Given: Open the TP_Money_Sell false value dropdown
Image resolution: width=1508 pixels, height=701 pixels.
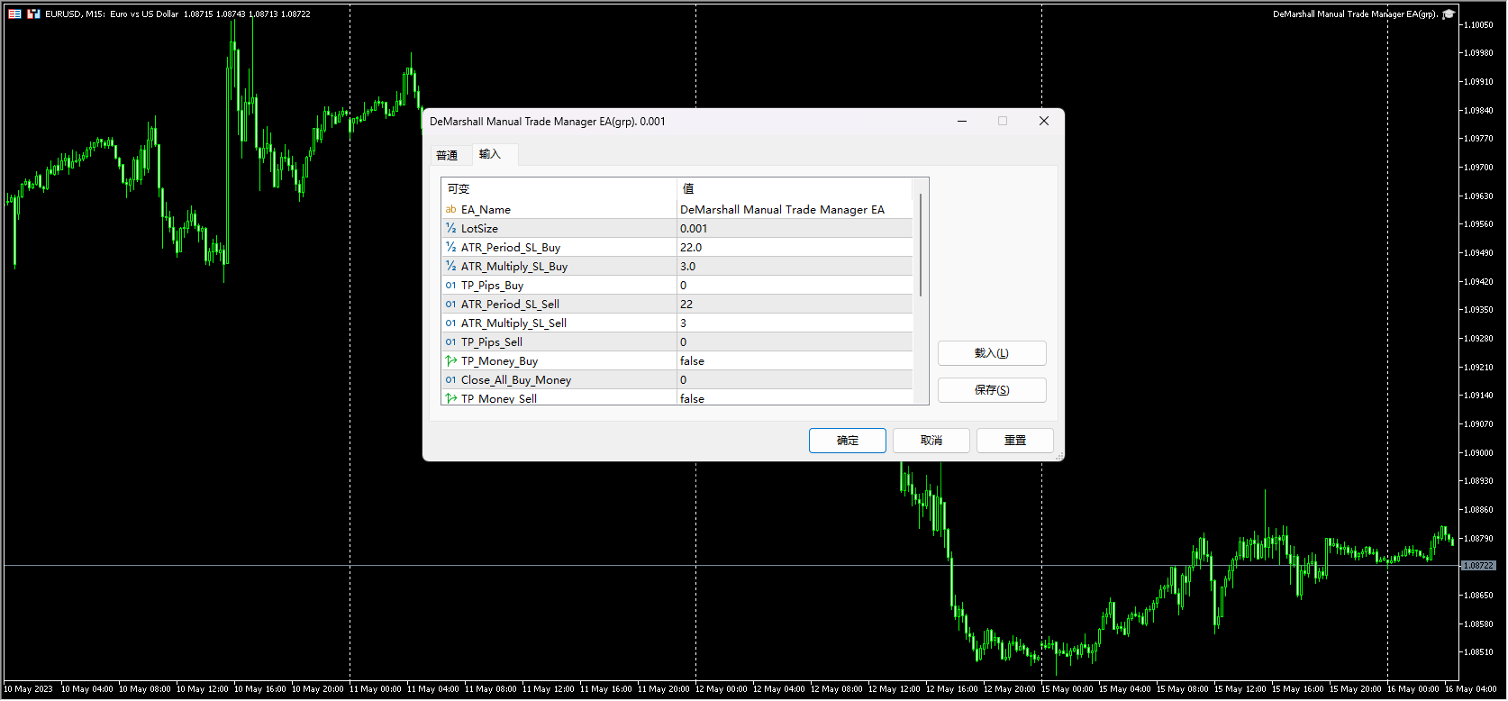Looking at the screenshot, I should 793,398.
